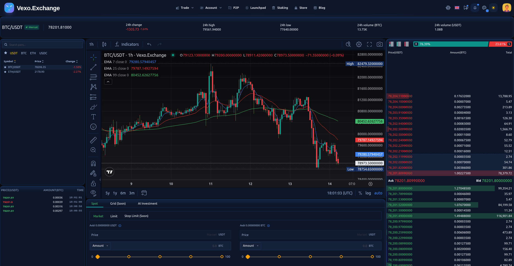
Task: Toggle lock all drawing tools
Action: pos(93,183)
